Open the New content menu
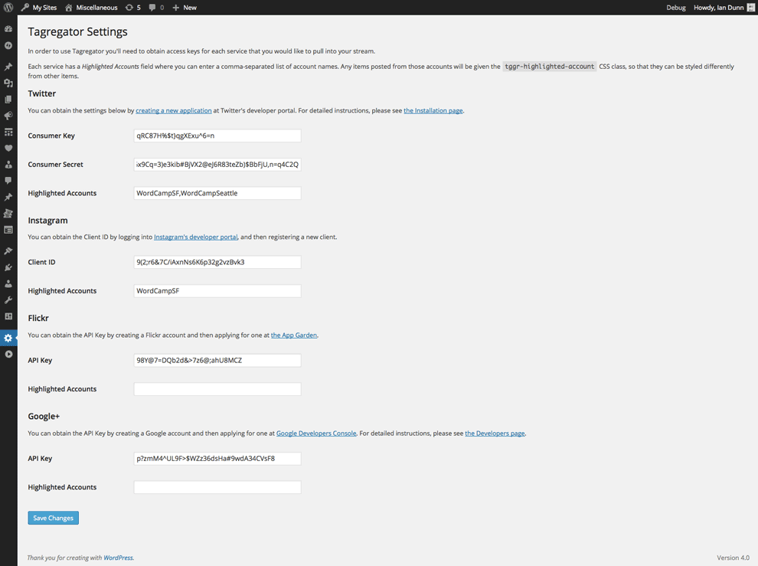This screenshot has height=566, width=758. [x=185, y=7]
